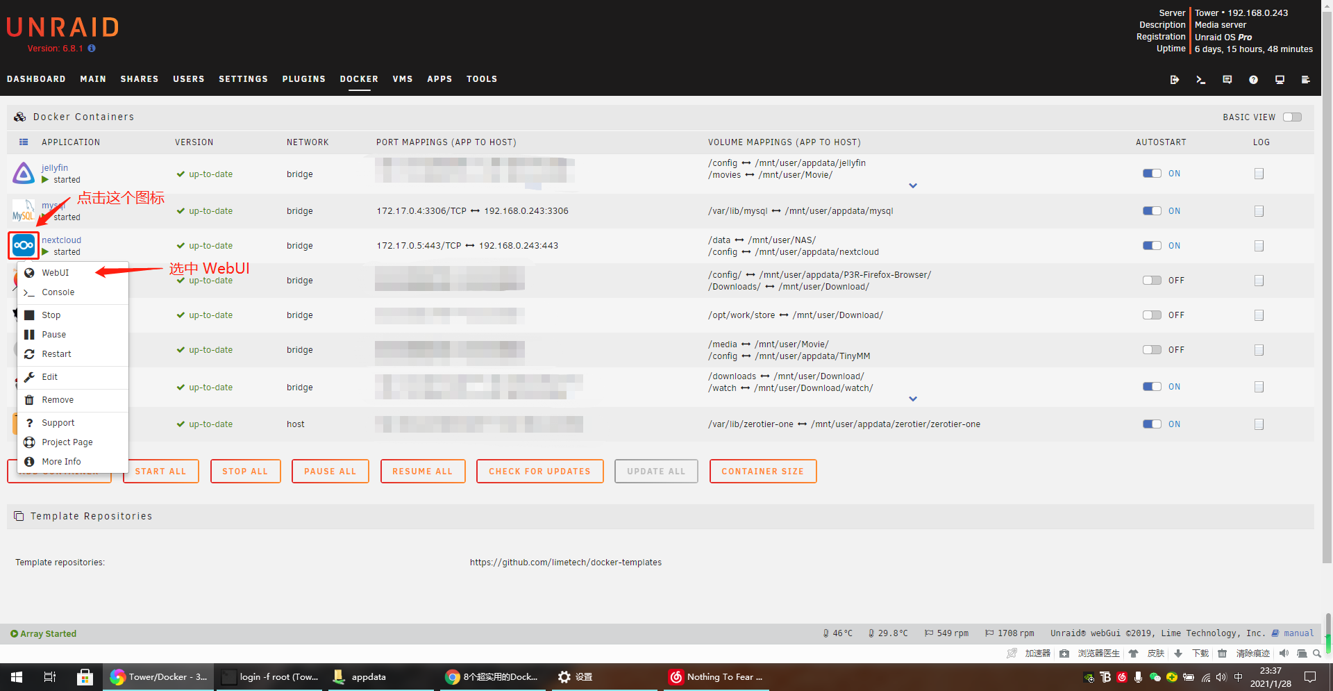Viewport: 1333px width, 691px height.
Task: Toggle the BASIC VIEW switch
Action: [1292, 117]
